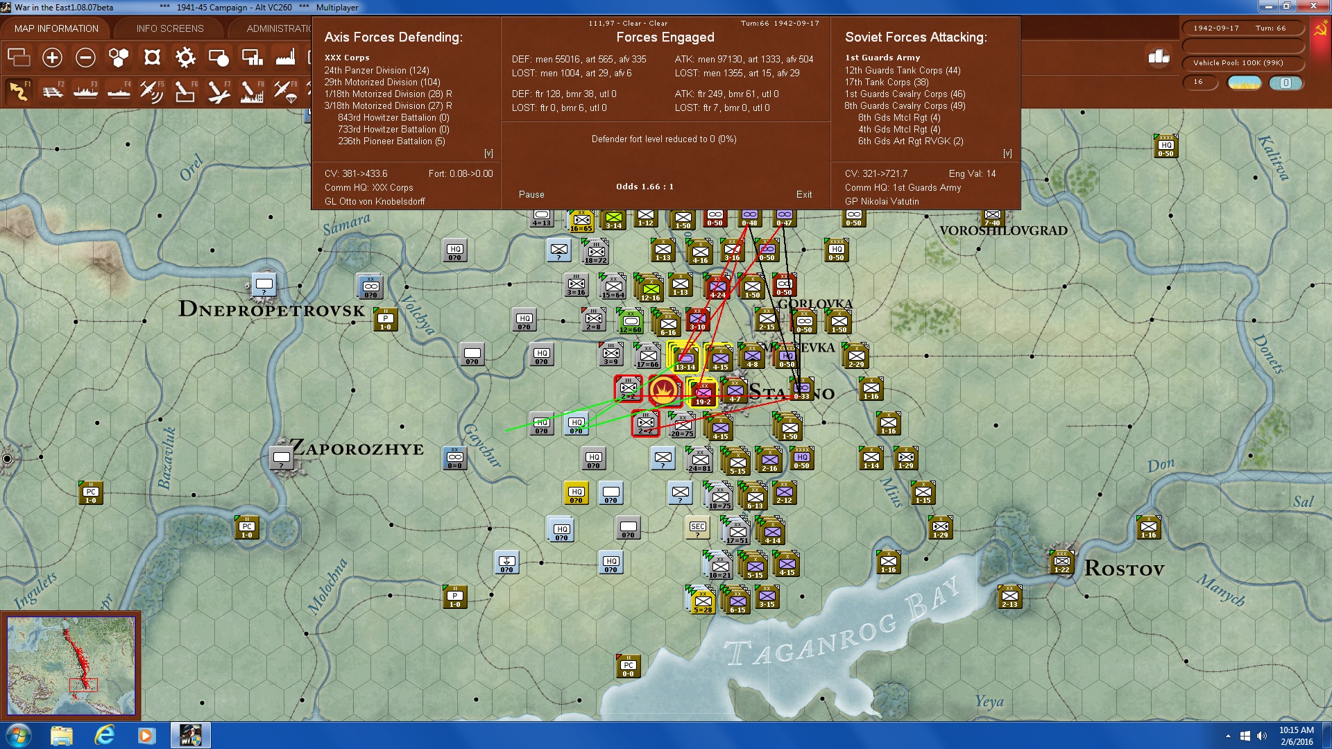Select the air recon F5 icon
Viewport: 1332px width, 749px height.
point(152,91)
